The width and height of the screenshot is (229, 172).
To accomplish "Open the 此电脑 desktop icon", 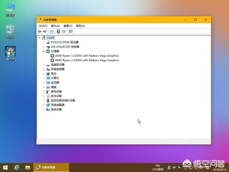I will click(10, 10).
